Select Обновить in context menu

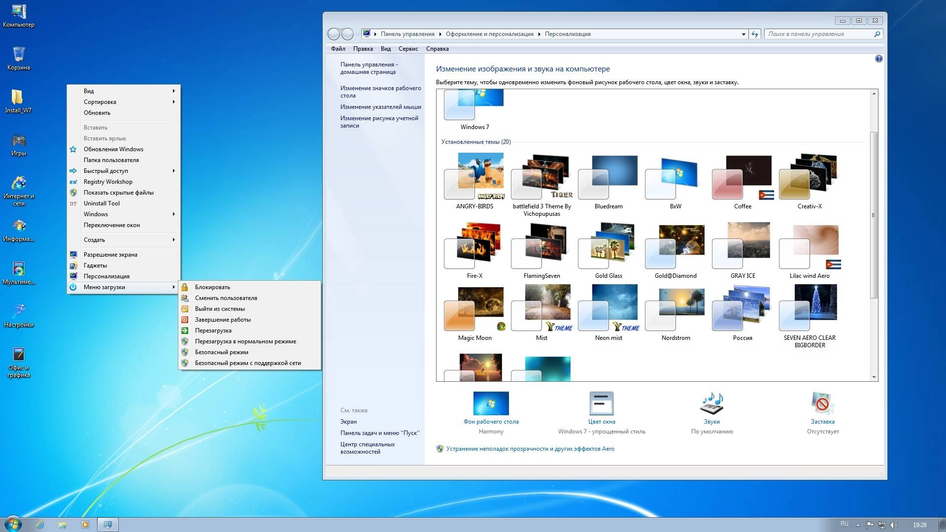pos(124,113)
